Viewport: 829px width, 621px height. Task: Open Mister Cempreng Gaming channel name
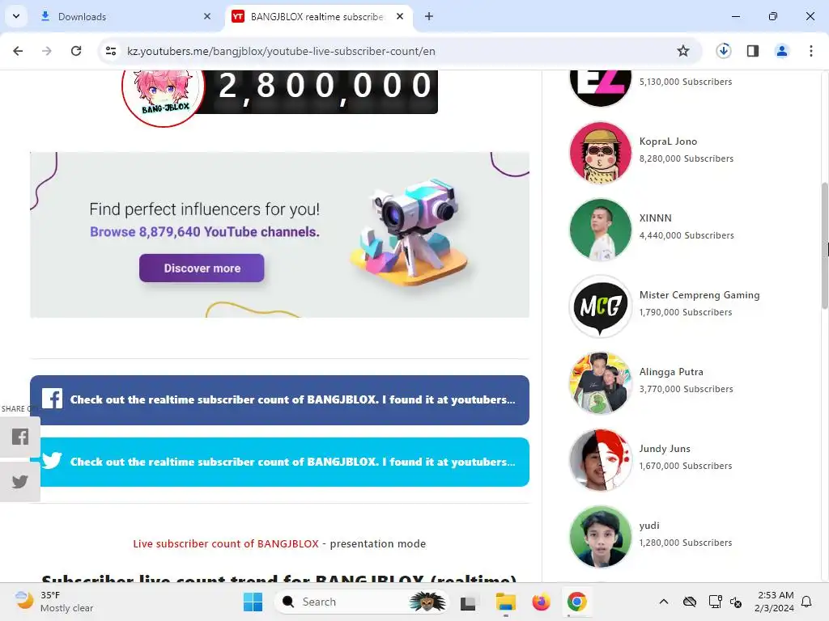click(699, 295)
